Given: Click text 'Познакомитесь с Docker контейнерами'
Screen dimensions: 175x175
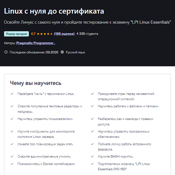Looking at the screenshot, I should tap(46, 164).
